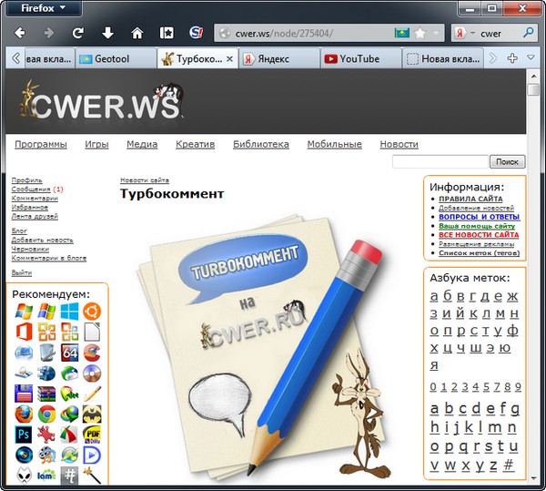Viewport: 546px width, 491px height.
Task: Click the site search text field
Action: coord(440,161)
